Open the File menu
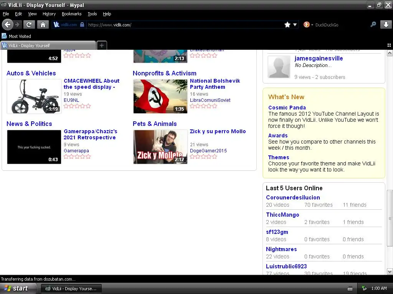The image size is (393, 294). (x=6, y=14)
